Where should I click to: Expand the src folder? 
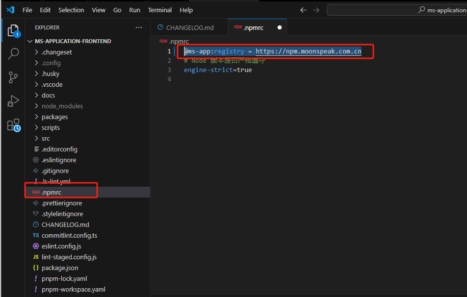46,138
